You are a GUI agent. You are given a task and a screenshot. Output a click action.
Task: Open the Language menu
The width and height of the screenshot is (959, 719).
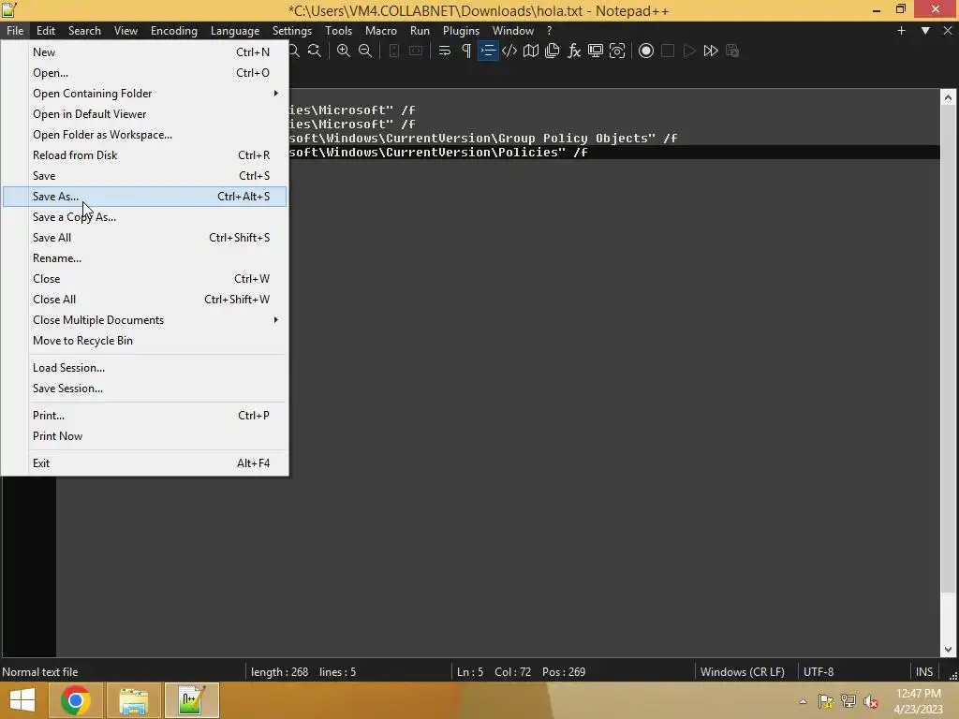click(x=235, y=31)
